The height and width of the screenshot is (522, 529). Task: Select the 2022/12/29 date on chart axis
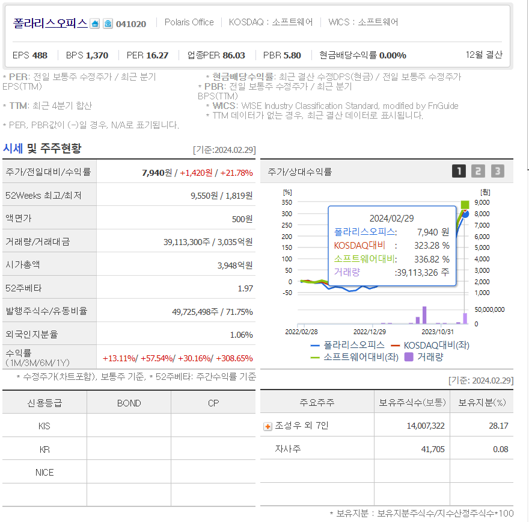tap(370, 332)
